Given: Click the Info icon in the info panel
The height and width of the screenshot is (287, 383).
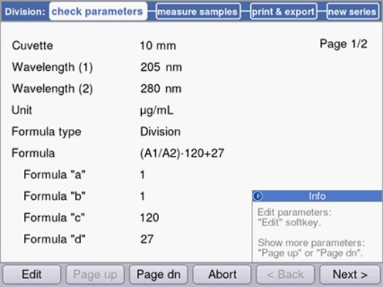Looking at the screenshot, I should [258, 196].
